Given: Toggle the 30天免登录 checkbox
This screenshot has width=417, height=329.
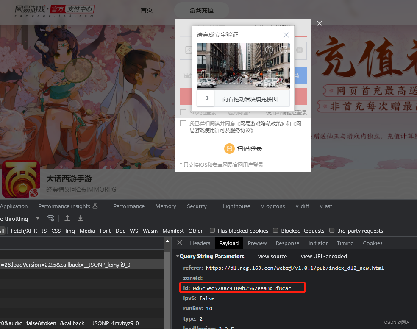Looking at the screenshot, I should coord(183,112).
